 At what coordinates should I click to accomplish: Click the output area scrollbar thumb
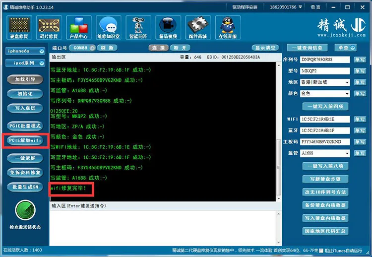pos(279,167)
